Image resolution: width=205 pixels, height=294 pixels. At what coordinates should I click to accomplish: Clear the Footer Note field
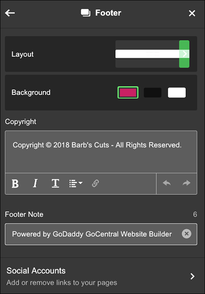pos(186,234)
